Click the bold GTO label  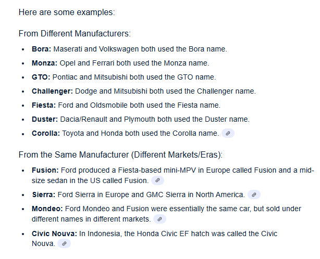[41, 77]
